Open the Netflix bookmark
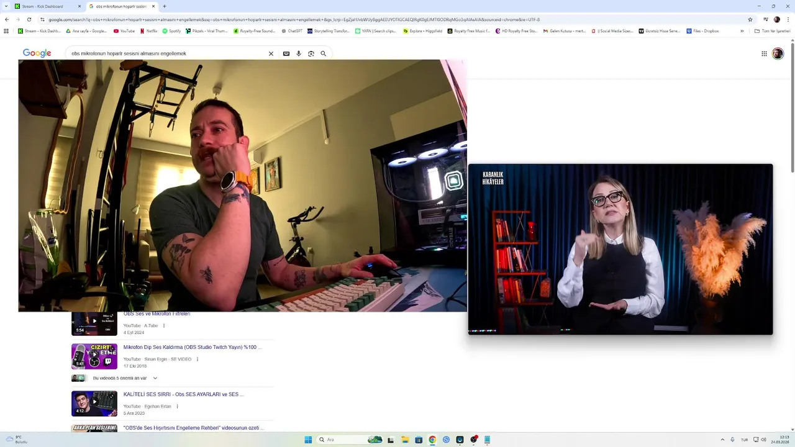This screenshot has height=447, width=795. pos(149,30)
